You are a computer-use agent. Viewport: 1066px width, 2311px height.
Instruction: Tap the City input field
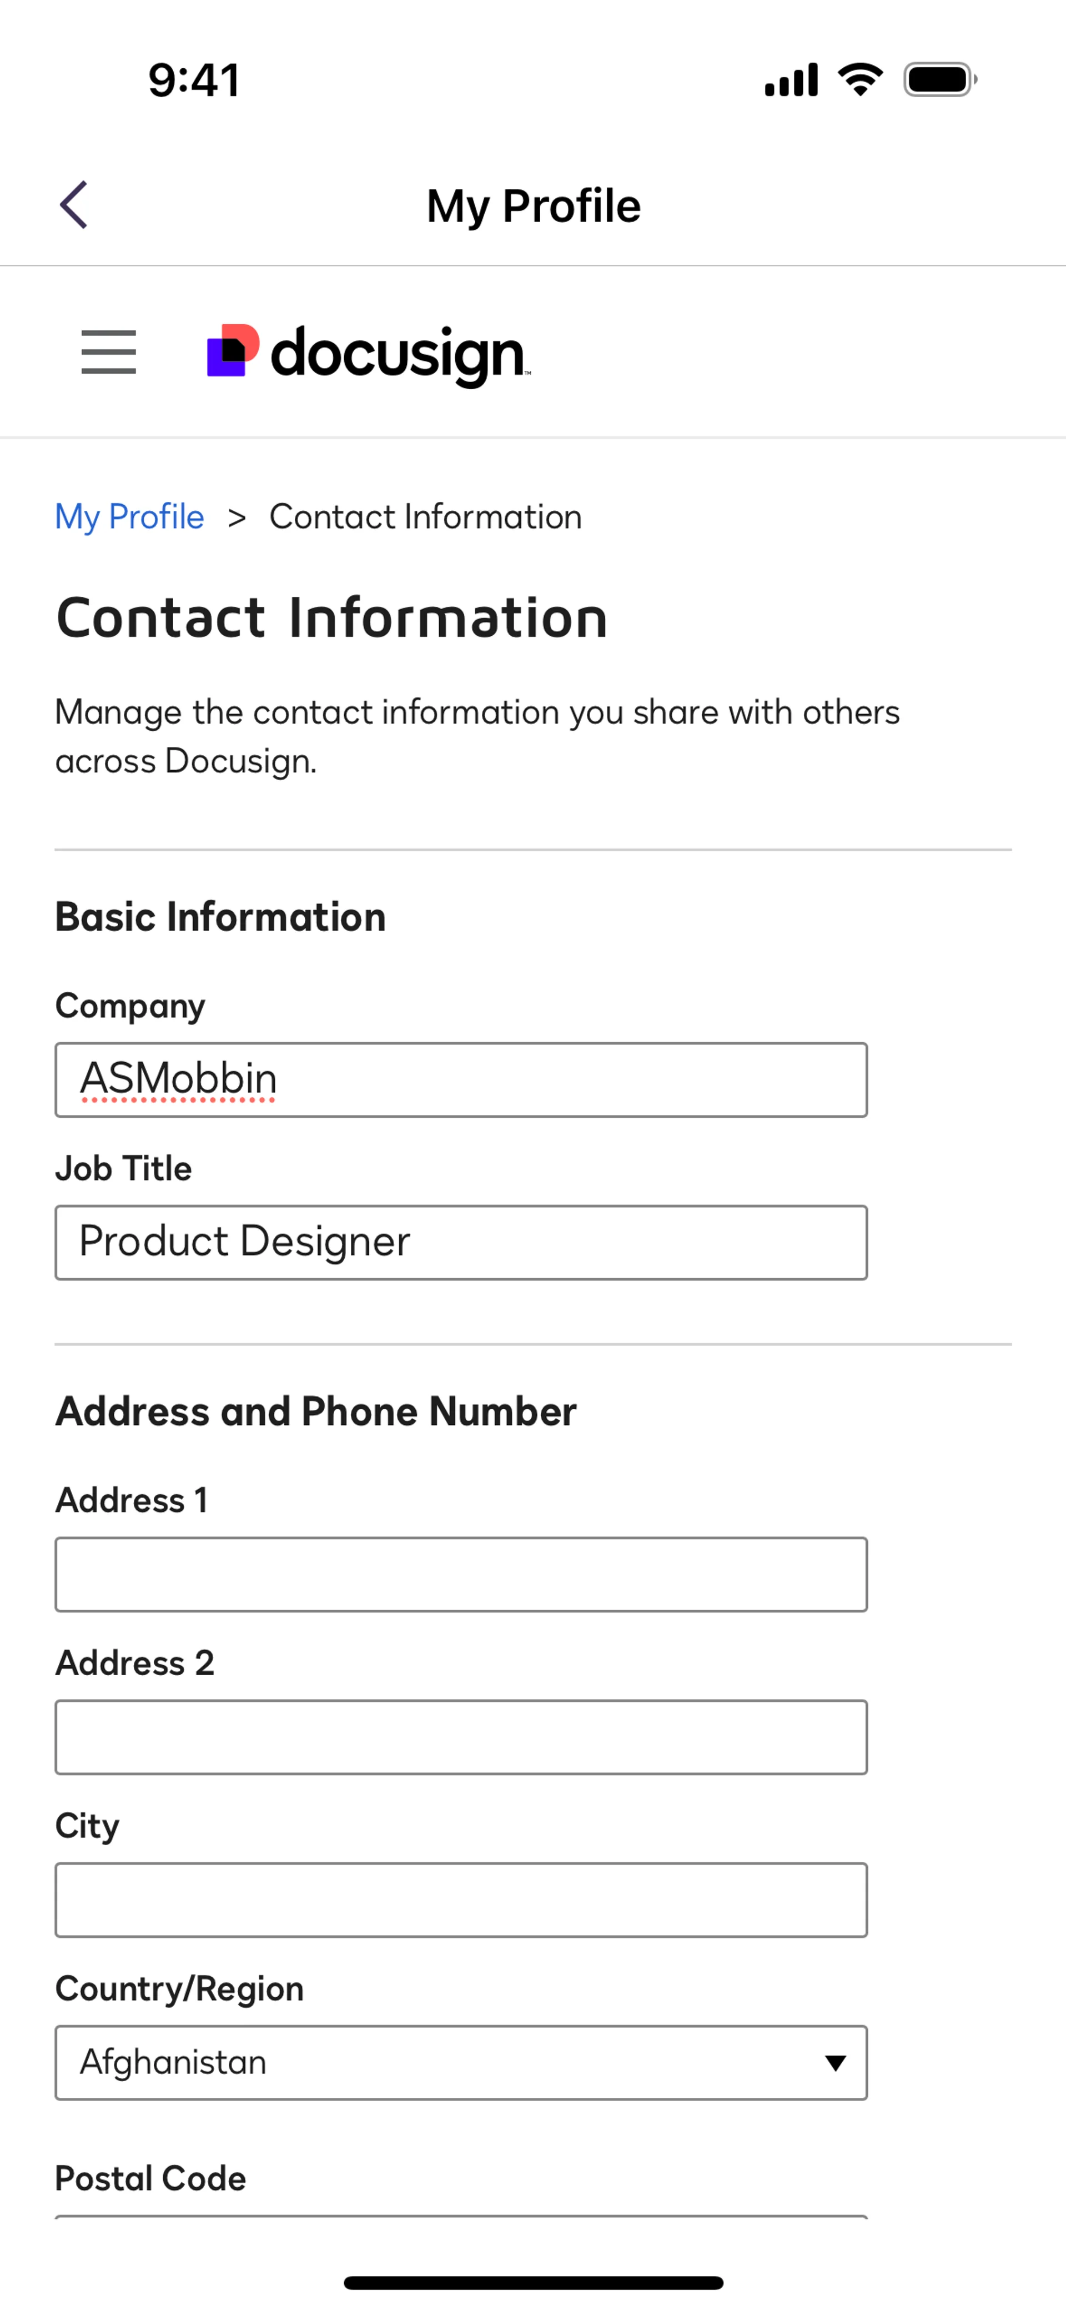coord(460,1900)
